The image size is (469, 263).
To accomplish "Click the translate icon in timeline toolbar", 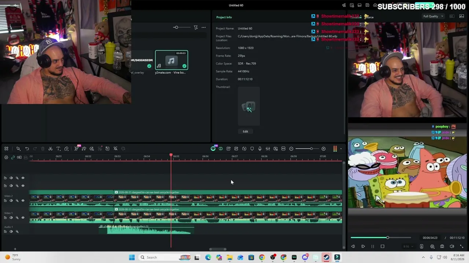I will 115,149.
